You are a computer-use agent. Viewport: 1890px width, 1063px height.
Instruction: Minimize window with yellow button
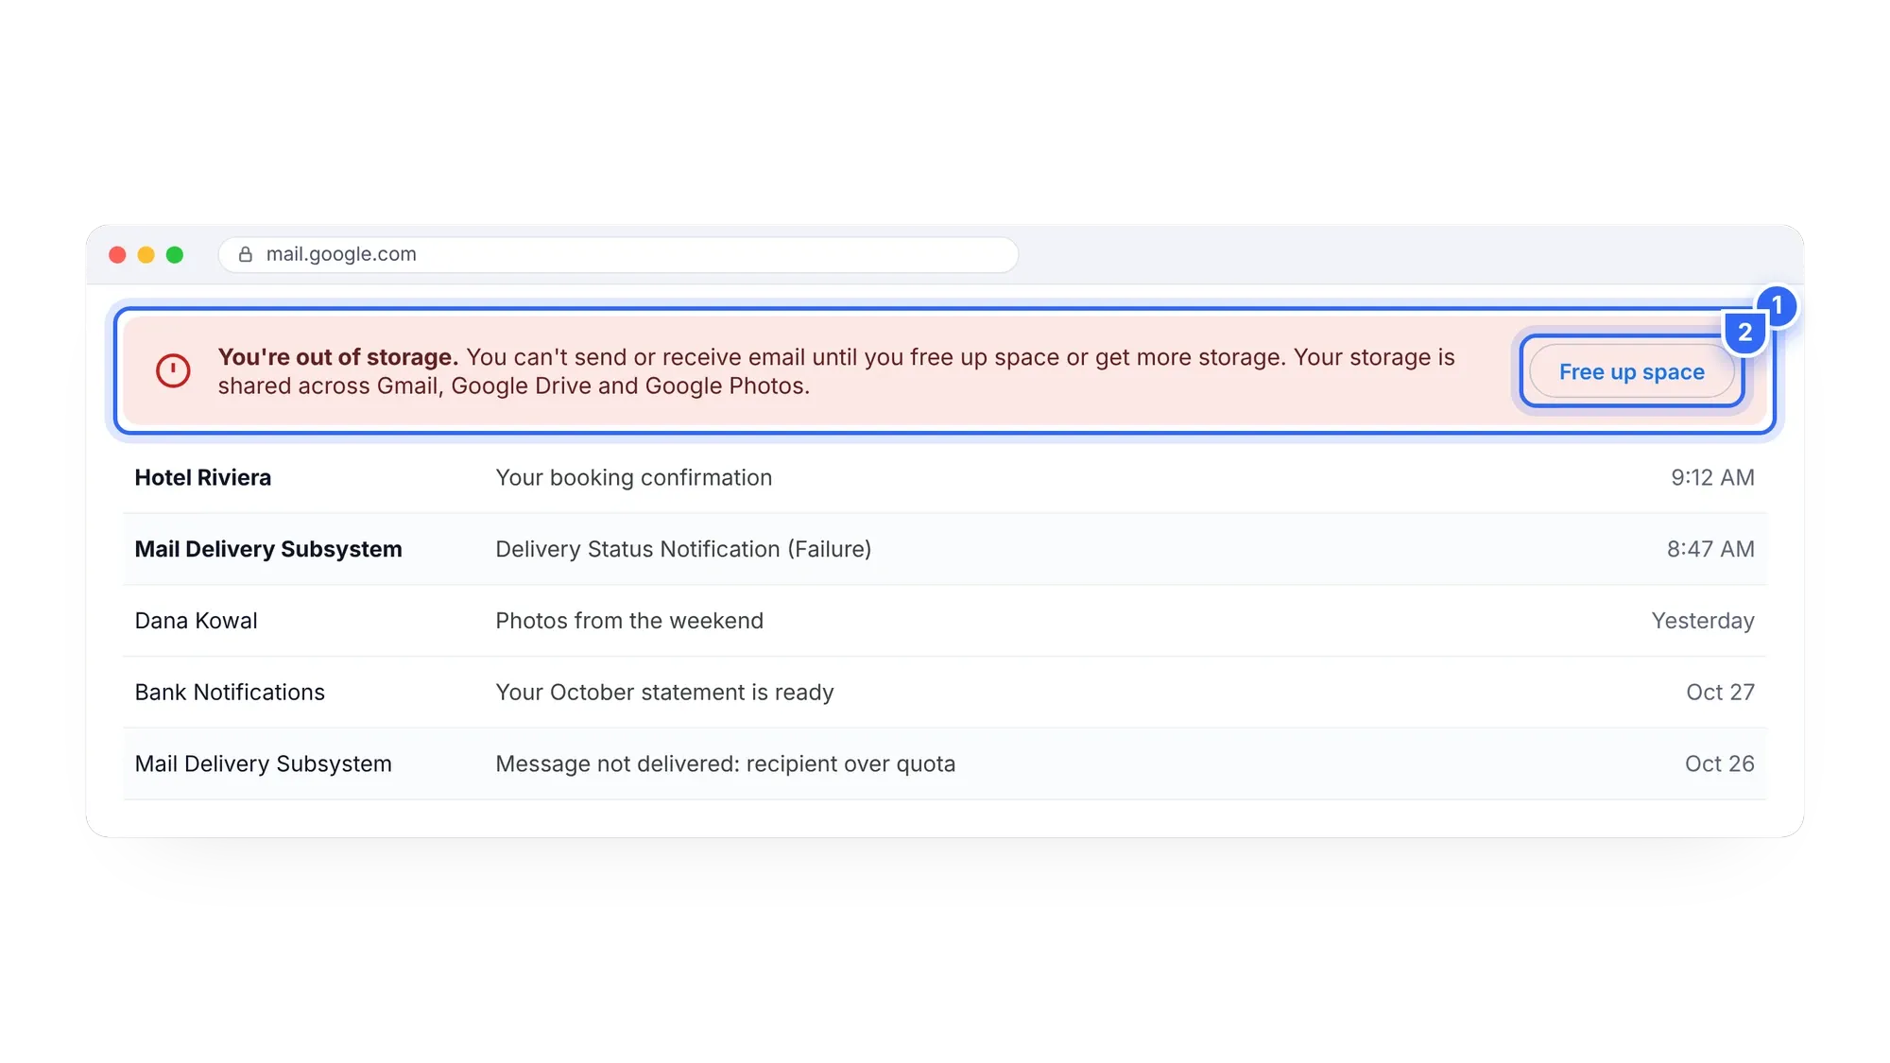[146, 254]
